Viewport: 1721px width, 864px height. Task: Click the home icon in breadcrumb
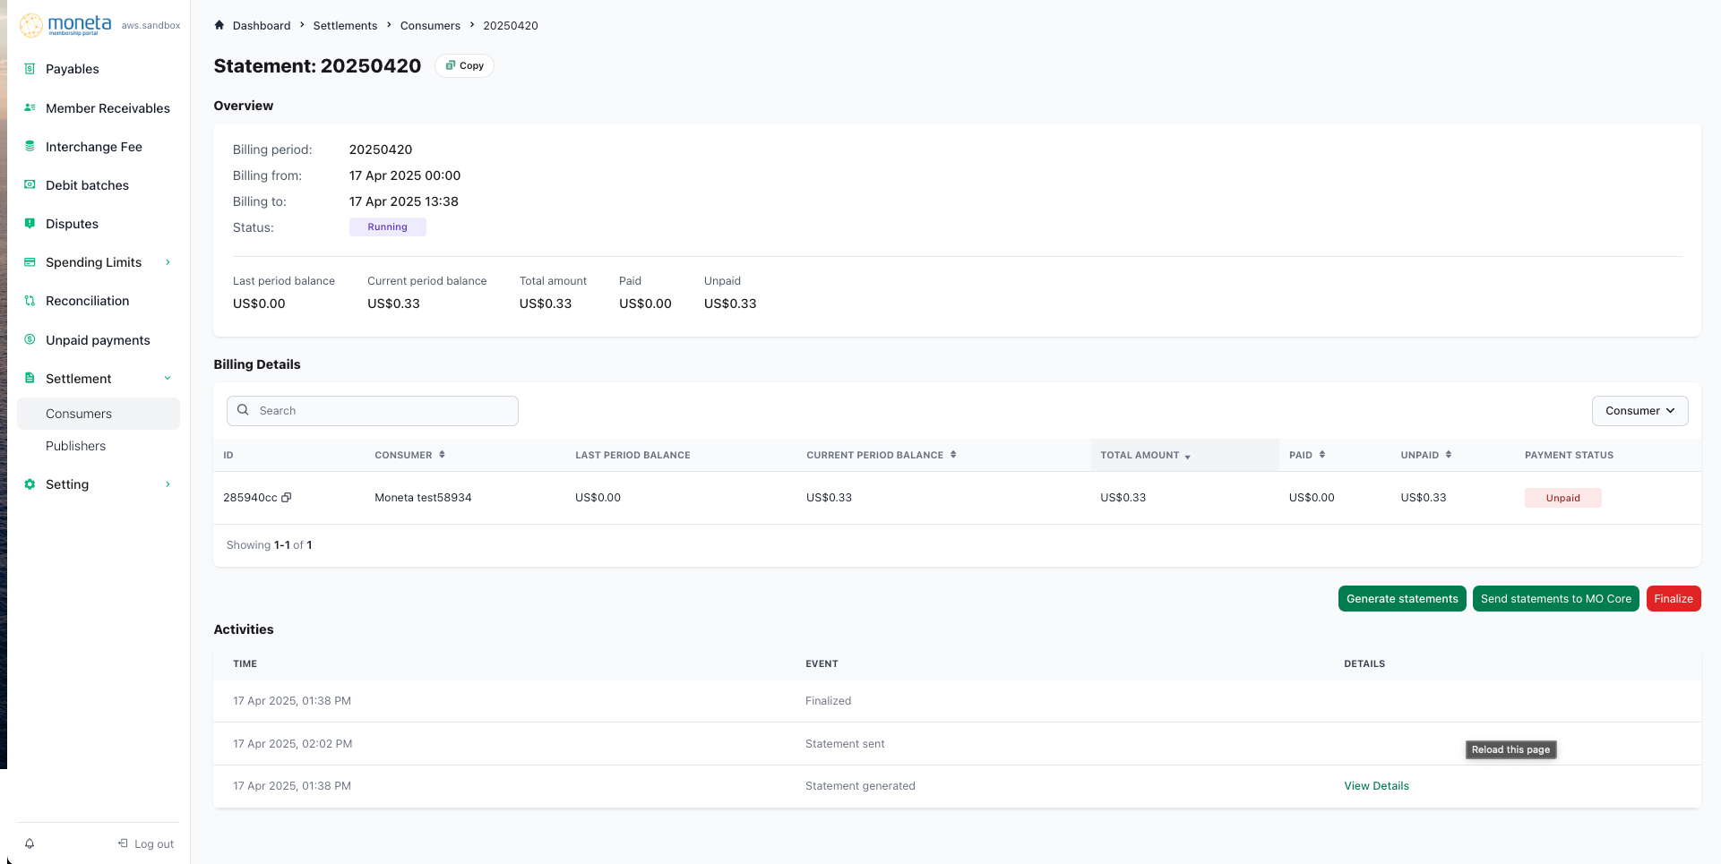pos(219,25)
